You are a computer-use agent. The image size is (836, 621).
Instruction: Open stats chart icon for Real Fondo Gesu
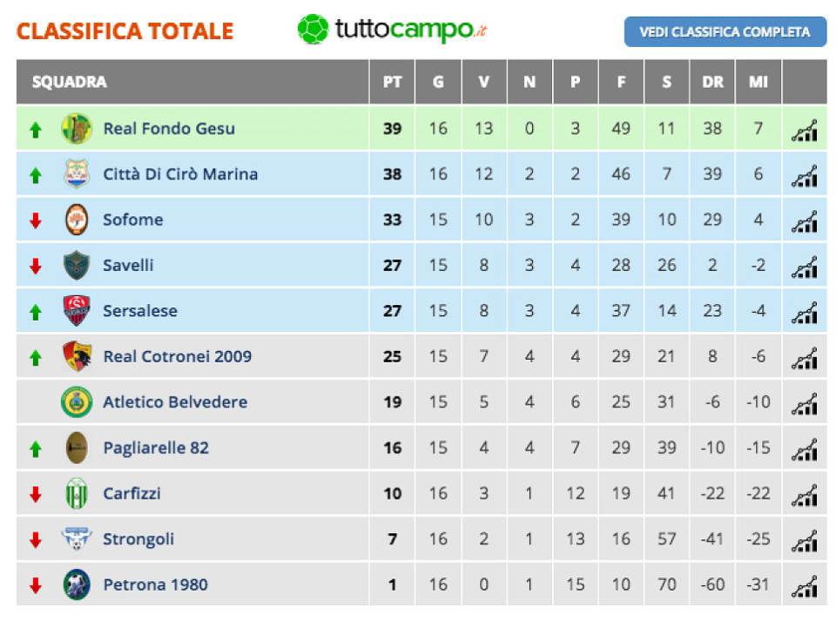(804, 129)
